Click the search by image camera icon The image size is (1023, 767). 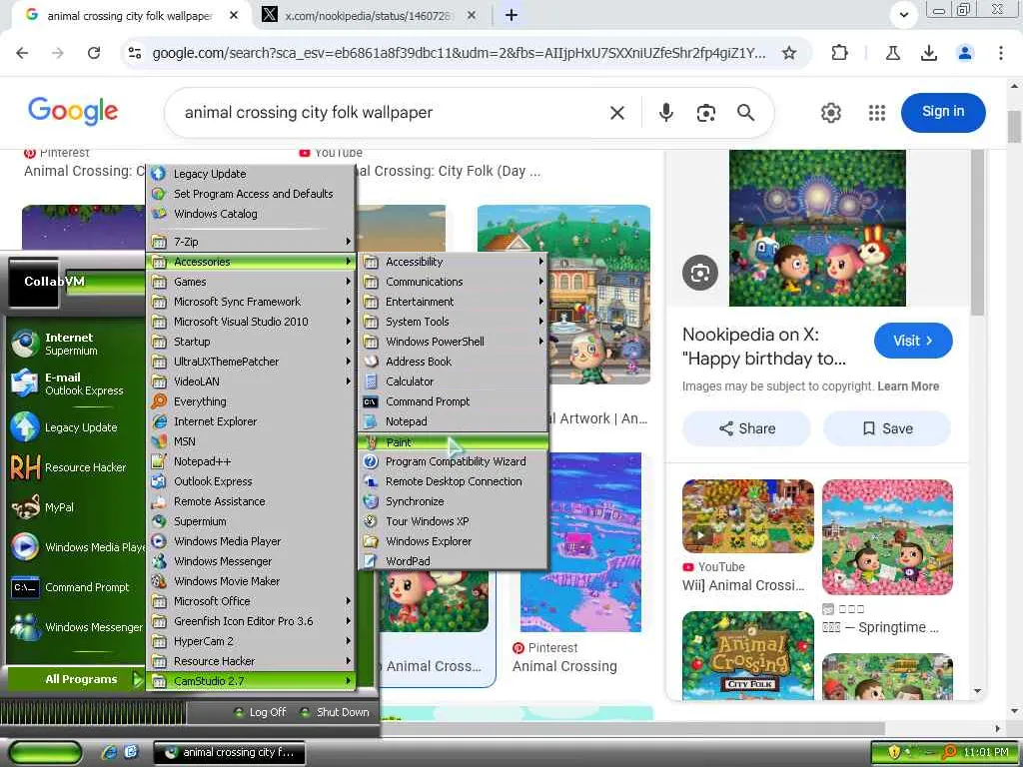click(705, 113)
